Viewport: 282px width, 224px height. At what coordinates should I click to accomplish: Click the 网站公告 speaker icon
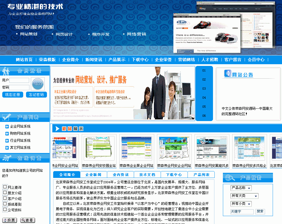pyautogui.click(x=228, y=74)
